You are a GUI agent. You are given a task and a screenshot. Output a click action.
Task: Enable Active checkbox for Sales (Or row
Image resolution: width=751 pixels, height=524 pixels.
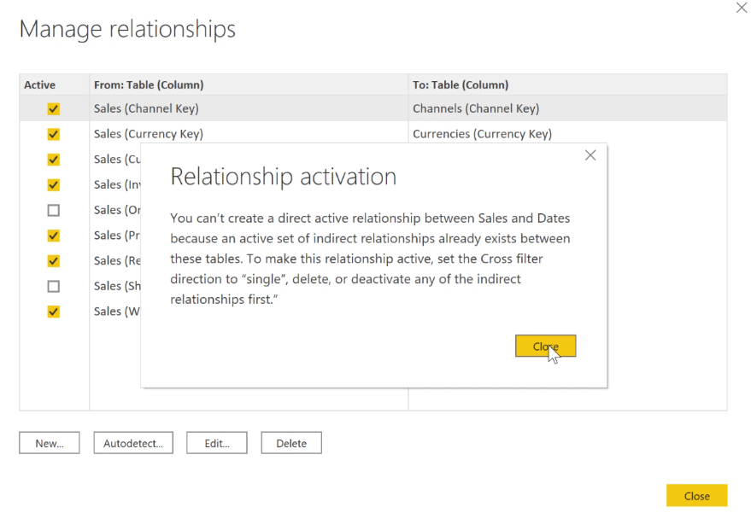pos(54,210)
